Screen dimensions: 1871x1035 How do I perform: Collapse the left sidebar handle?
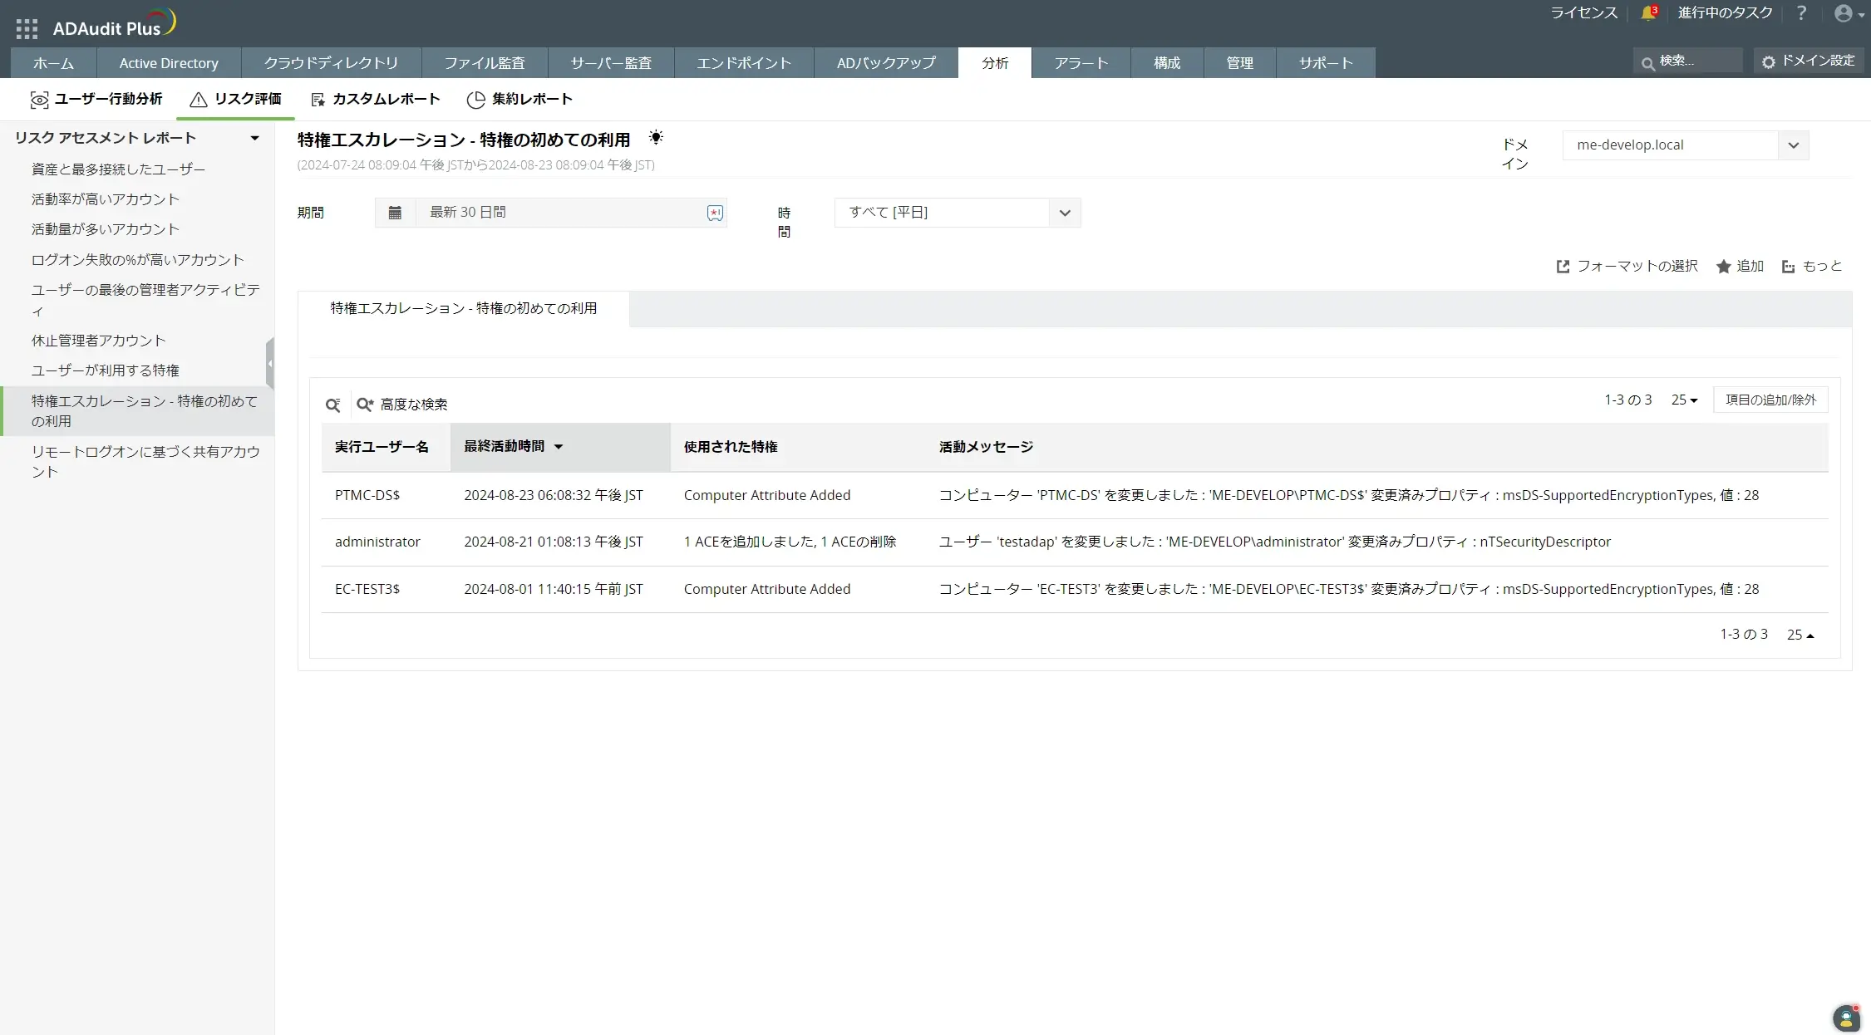coord(269,364)
